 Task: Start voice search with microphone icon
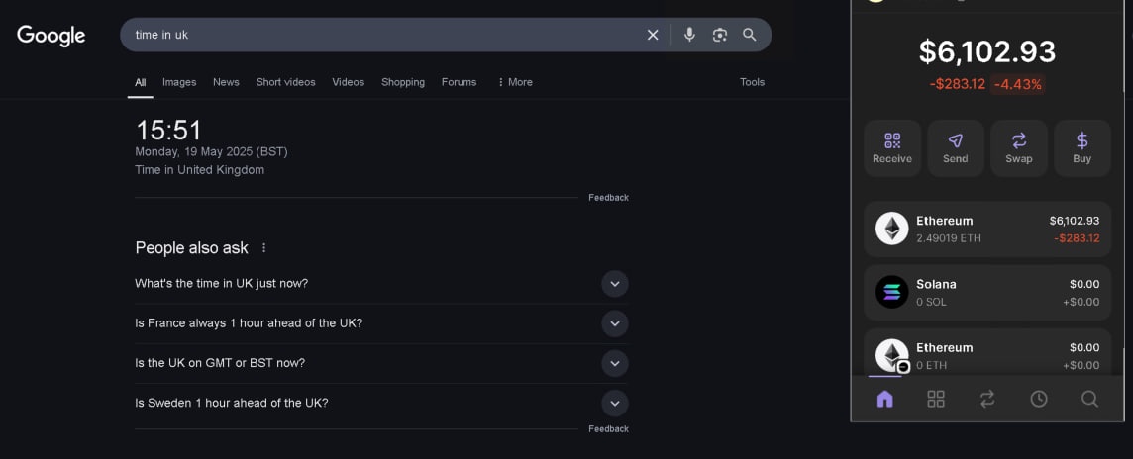tap(689, 35)
